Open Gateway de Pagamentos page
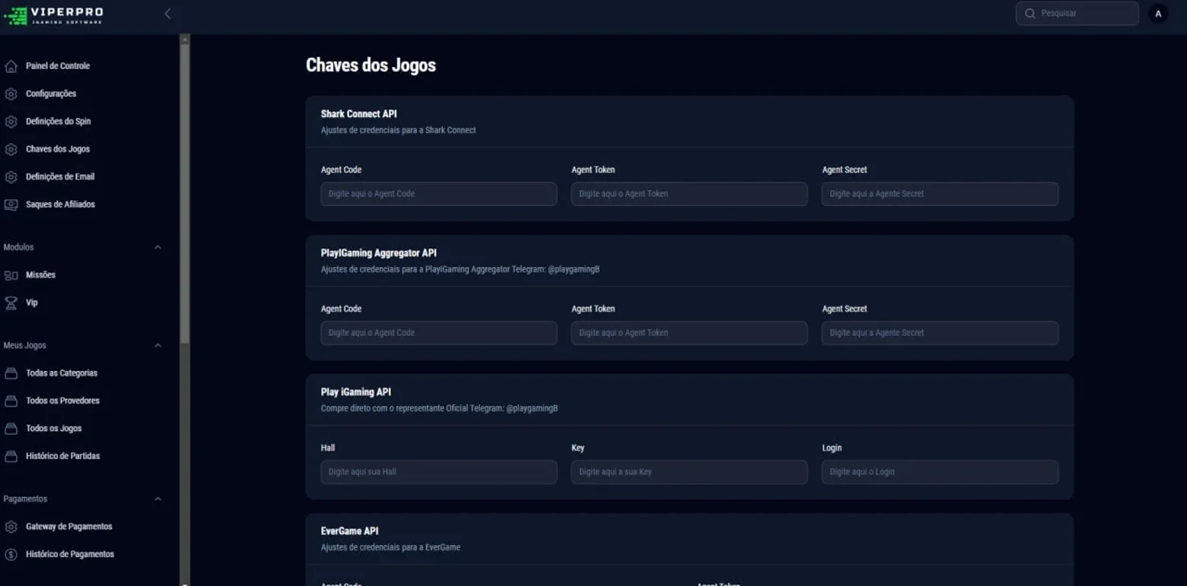 pyautogui.click(x=68, y=526)
